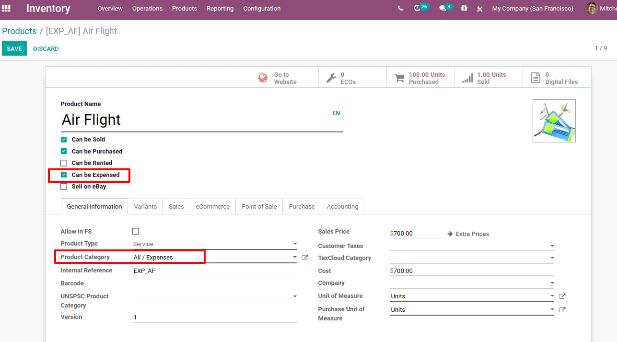Click the phone call icon in top bar
The height and width of the screenshot is (342, 617).
pyautogui.click(x=400, y=8)
